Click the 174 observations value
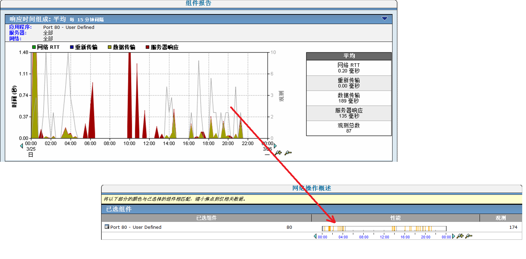 [513, 227]
